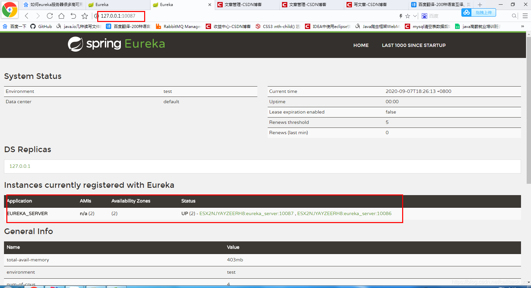
Task: Open a new tab with plus button
Action: (x=480, y=5)
